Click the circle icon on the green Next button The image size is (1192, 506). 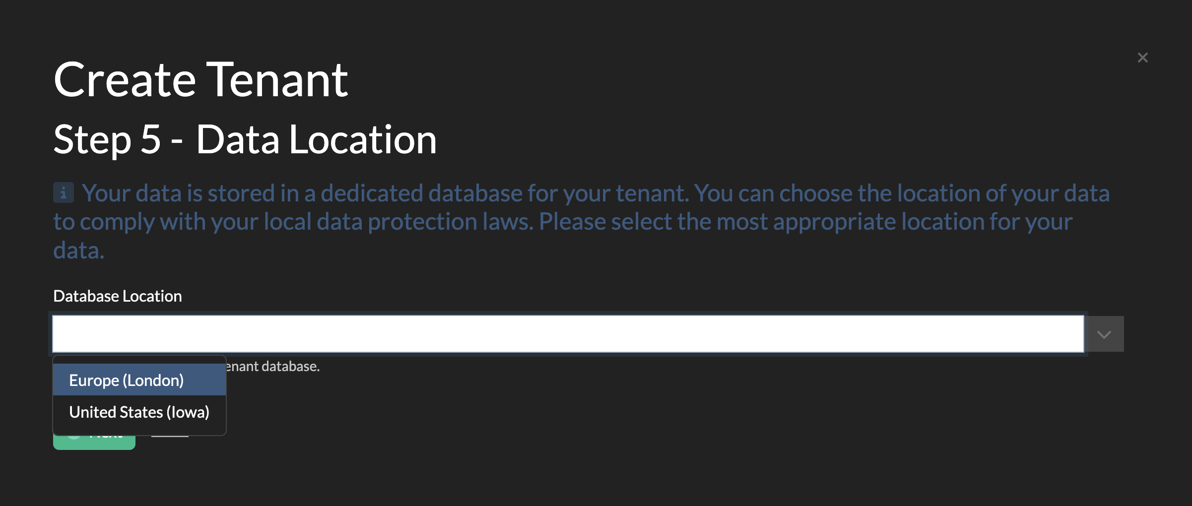[x=74, y=437]
